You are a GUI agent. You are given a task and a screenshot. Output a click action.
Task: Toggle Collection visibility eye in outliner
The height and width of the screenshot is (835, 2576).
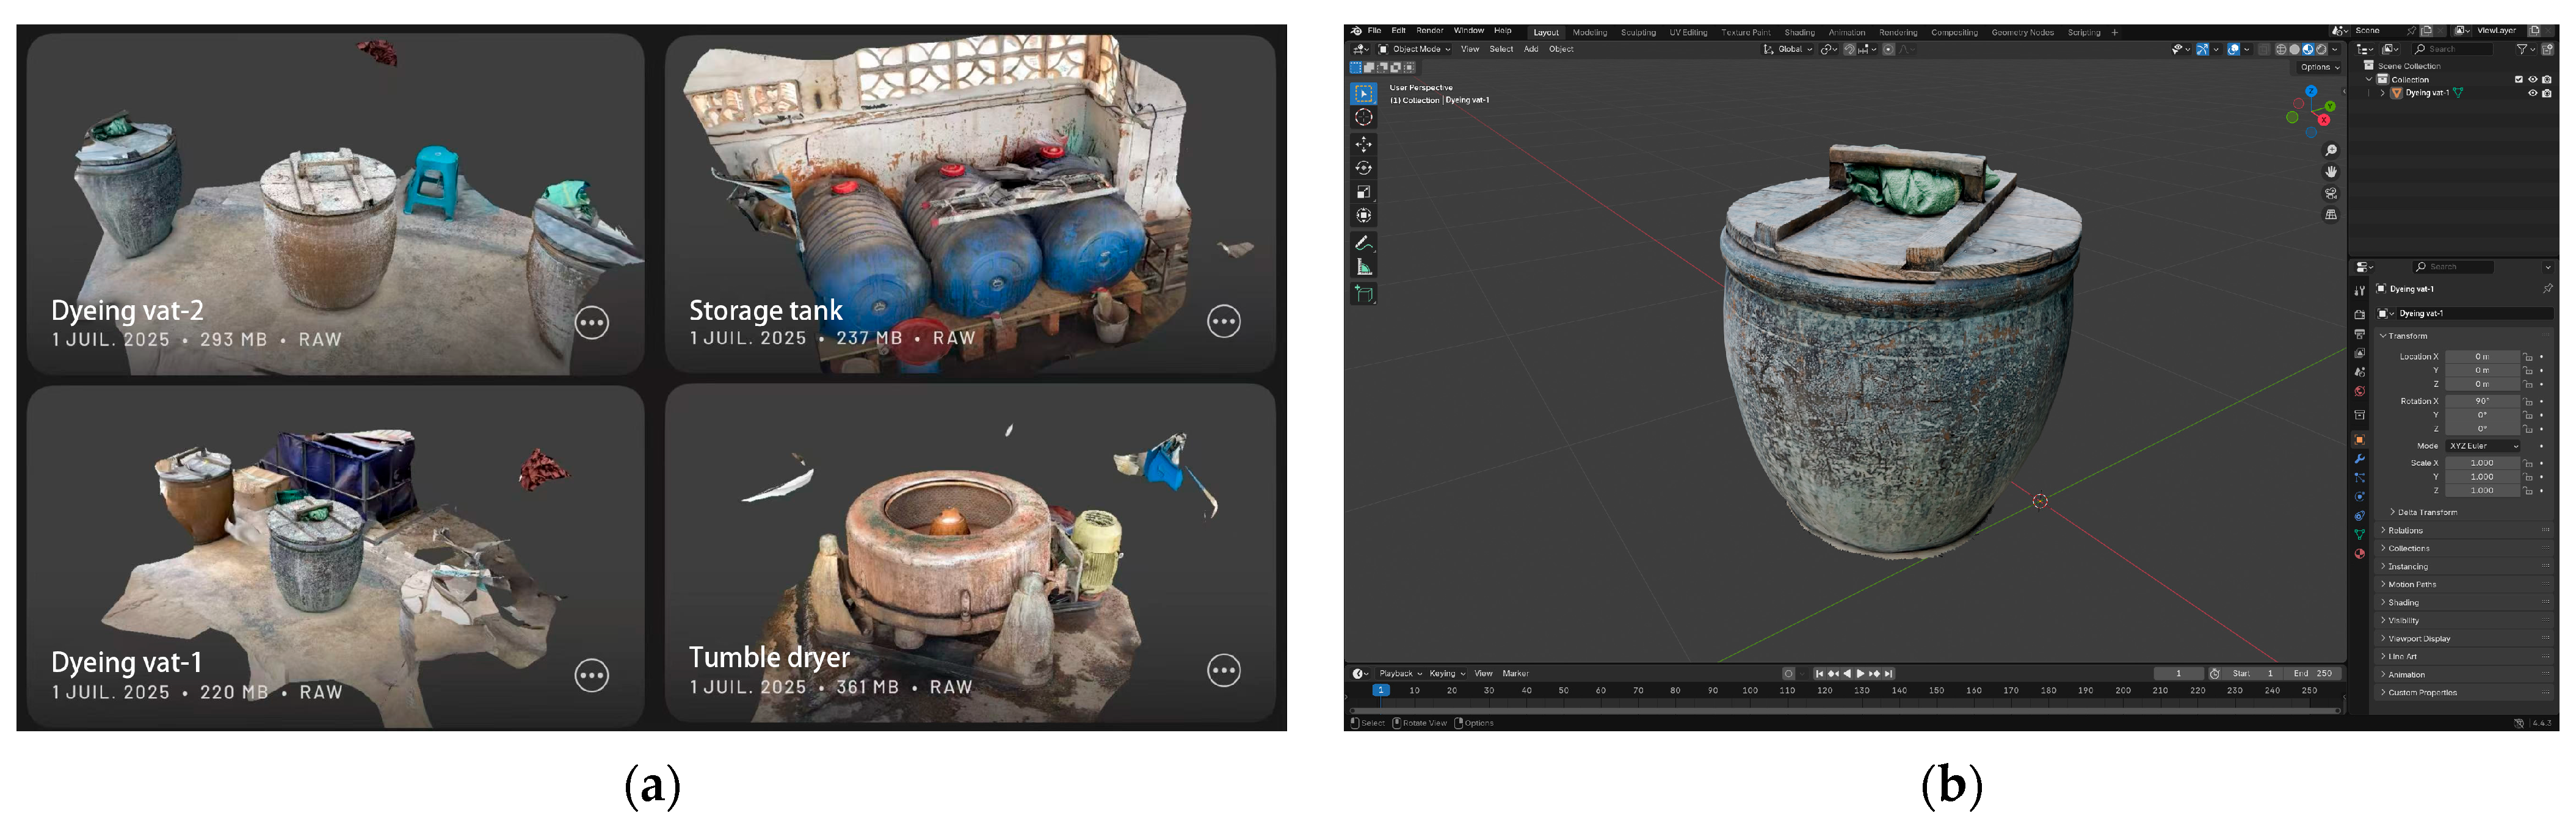pyautogui.click(x=2533, y=80)
